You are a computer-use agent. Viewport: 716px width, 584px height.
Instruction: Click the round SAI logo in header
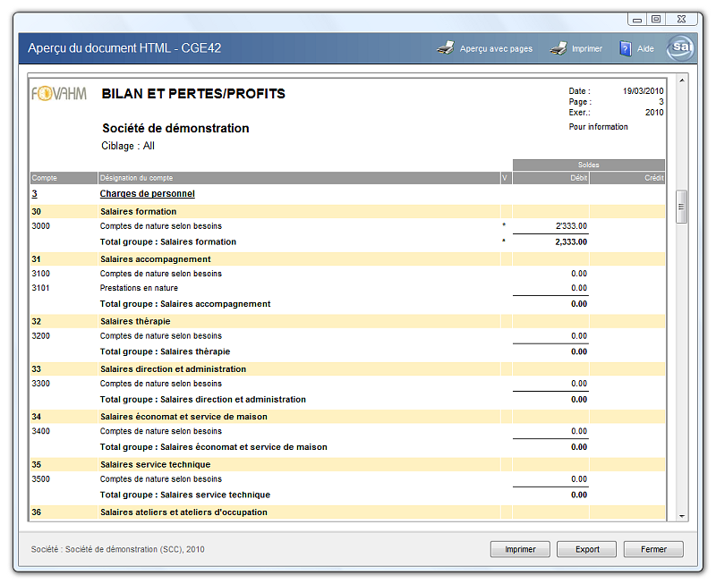(x=682, y=48)
